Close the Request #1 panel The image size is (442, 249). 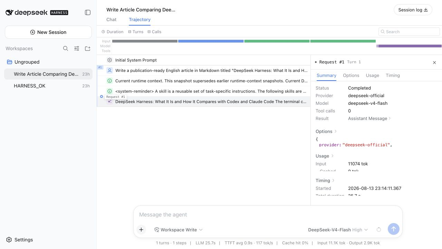pos(434,63)
